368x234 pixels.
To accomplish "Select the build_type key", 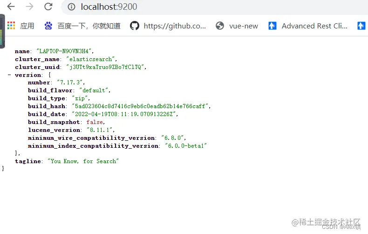I will (46, 98).
